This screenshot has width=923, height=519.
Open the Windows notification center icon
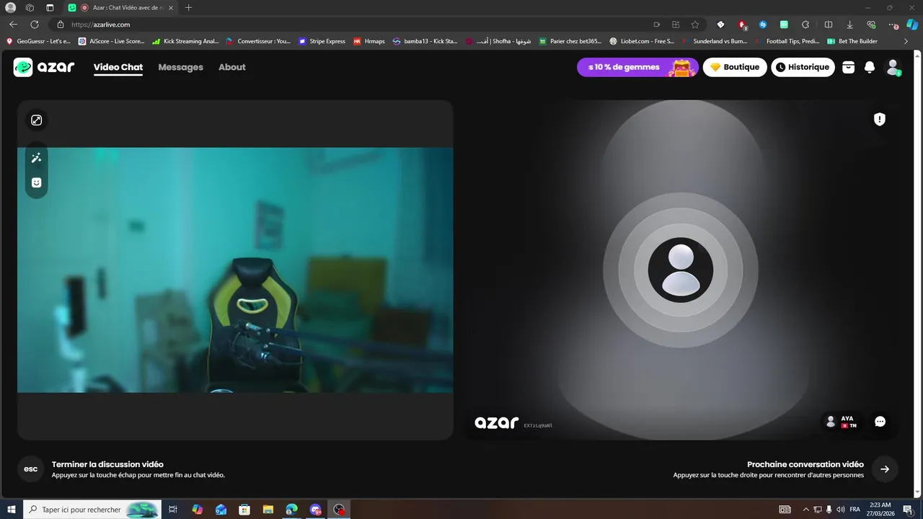click(909, 510)
